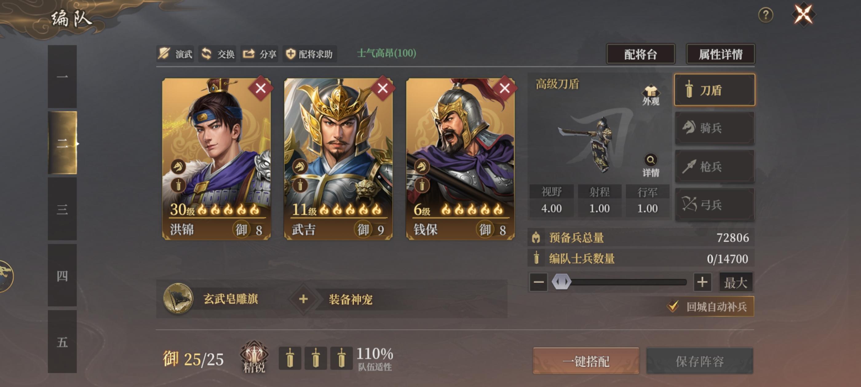Image resolution: width=861 pixels, height=387 pixels.
Task: Toggle 回城自动补兵 checkbox
Action: coord(673,306)
